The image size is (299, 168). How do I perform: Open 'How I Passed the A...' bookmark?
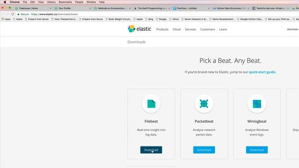click(64, 19)
